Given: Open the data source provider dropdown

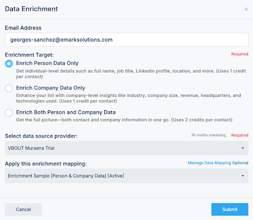Looking at the screenshot, I should pos(126,148).
